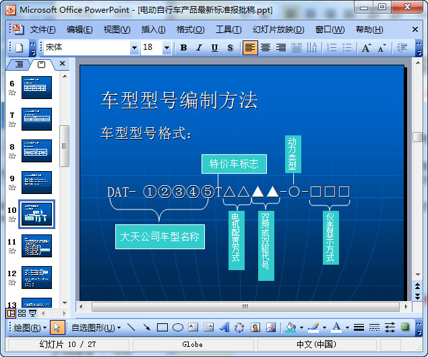428x357 pixels.
Task: Apply line color brush
Action: (313, 327)
